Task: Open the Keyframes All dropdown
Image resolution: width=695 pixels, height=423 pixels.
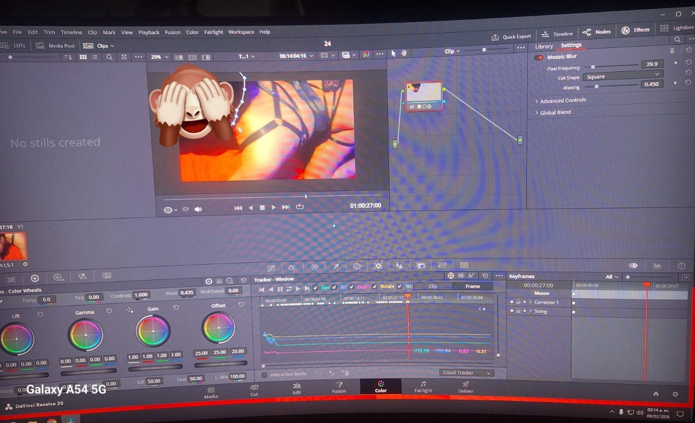Action: [612, 277]
